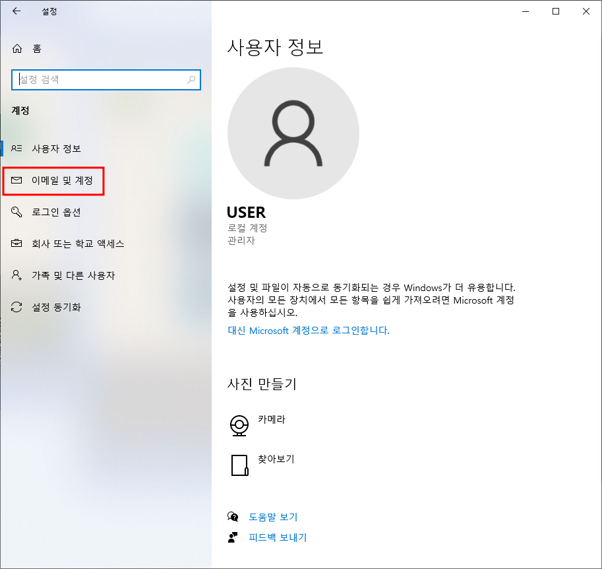Click the person-plus icon for 가족 및 다른 사용자
The height and width of the screenshot is (569, 602).
coord(16,275)
